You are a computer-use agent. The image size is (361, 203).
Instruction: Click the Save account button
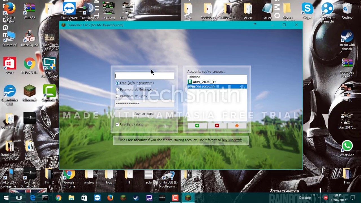click(x=144, y=114)
